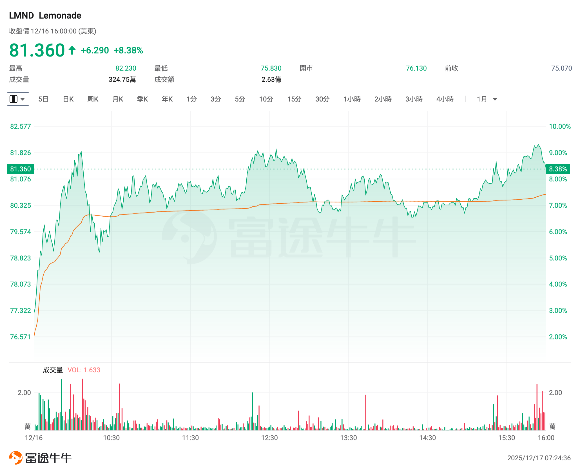Choose the 4小時 interval

445,99
